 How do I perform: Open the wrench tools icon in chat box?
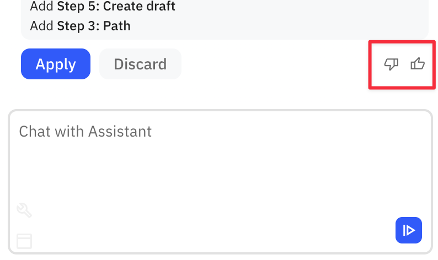point(25,210)
